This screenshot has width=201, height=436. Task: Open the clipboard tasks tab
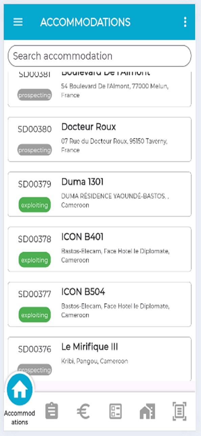click(x=52, y=411)
